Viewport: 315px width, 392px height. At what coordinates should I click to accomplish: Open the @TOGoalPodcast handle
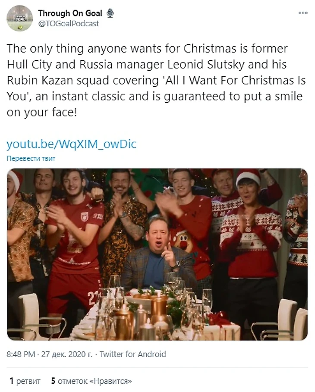click(68, 23)
